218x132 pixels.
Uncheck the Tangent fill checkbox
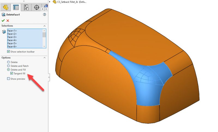click(11, 73)
